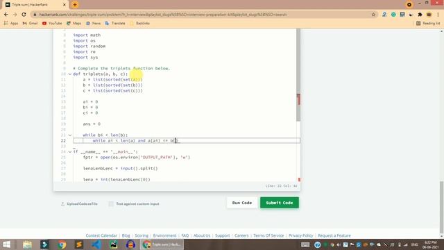444x250 pixels.
Task: Open the Backlinks bookmarks folder
Action: (139, 23)
